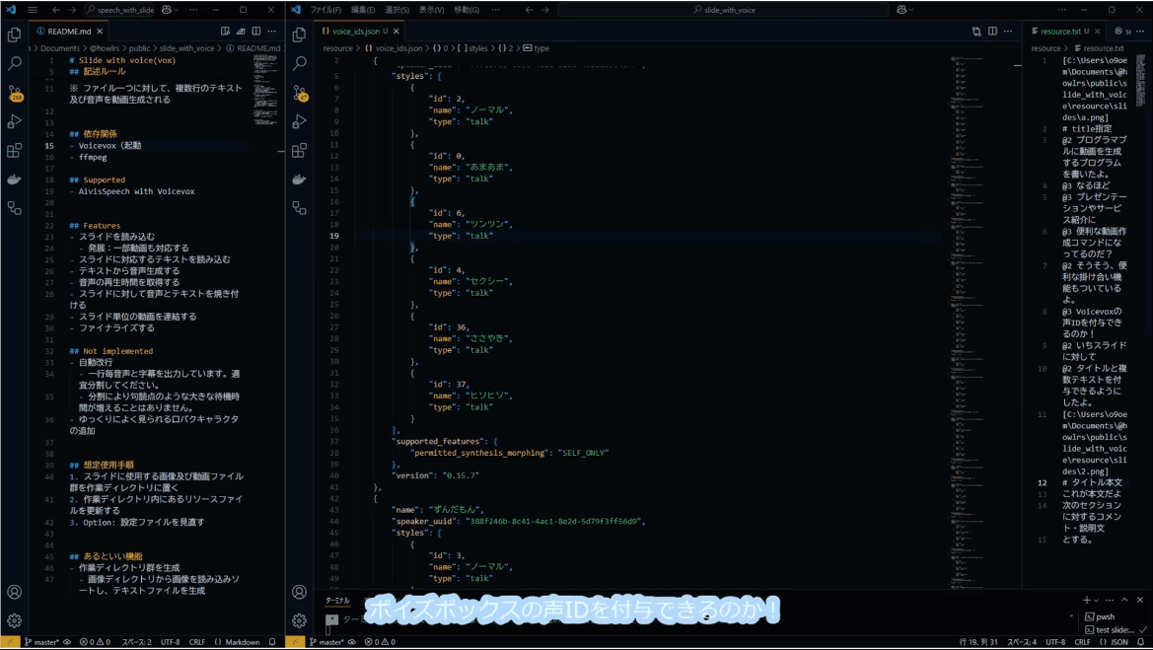The image size is (1153, 650).
Task: Toggle CRLF line ending in left status bar
Action: [197, 642]
